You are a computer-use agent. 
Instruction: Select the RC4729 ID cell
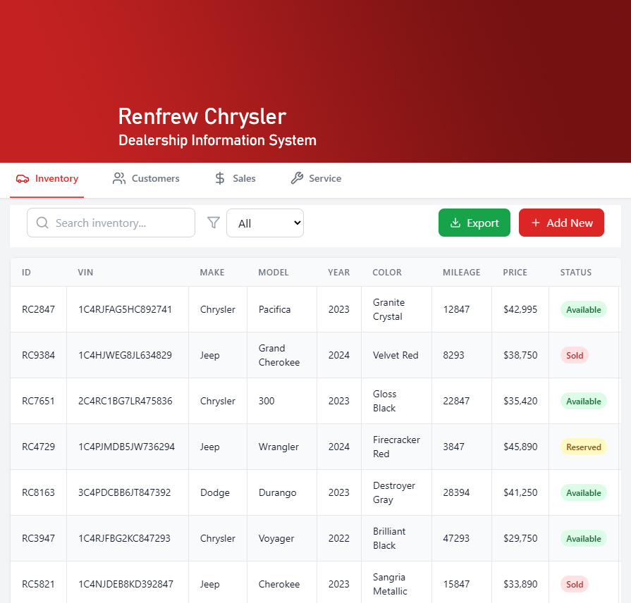click(x=38, y=447)
